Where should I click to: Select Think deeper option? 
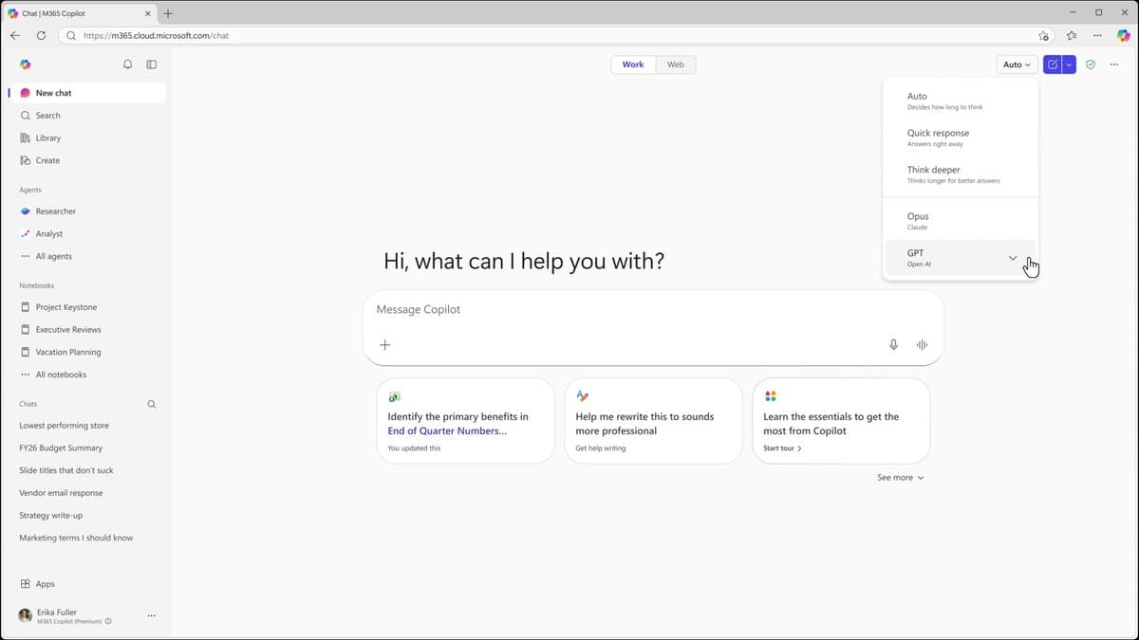[961, 174]
